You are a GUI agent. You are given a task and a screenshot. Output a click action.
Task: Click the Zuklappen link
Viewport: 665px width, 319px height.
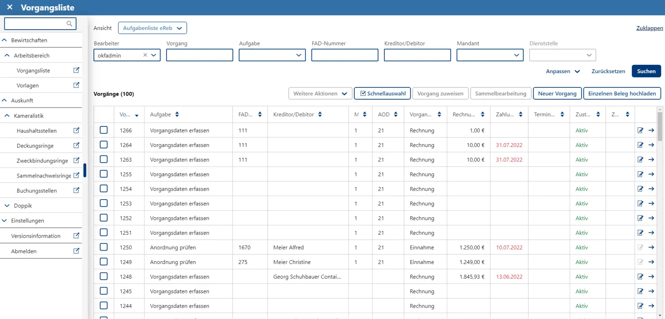coord(649,28)
